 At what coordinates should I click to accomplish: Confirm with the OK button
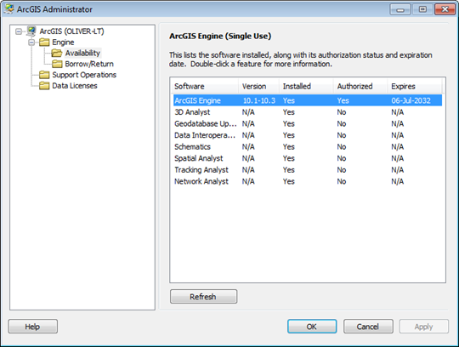pyautogui.click(x=312, y=327)
